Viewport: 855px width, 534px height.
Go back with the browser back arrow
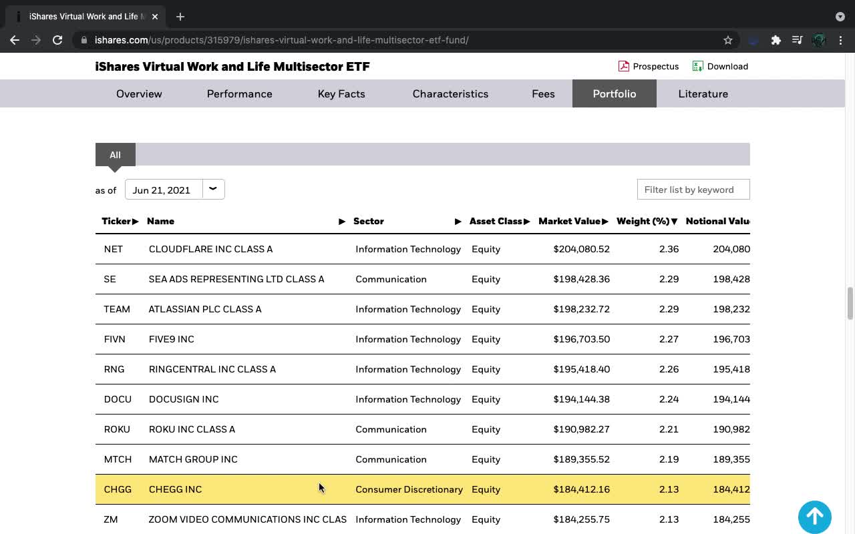(x=15, y=40)
